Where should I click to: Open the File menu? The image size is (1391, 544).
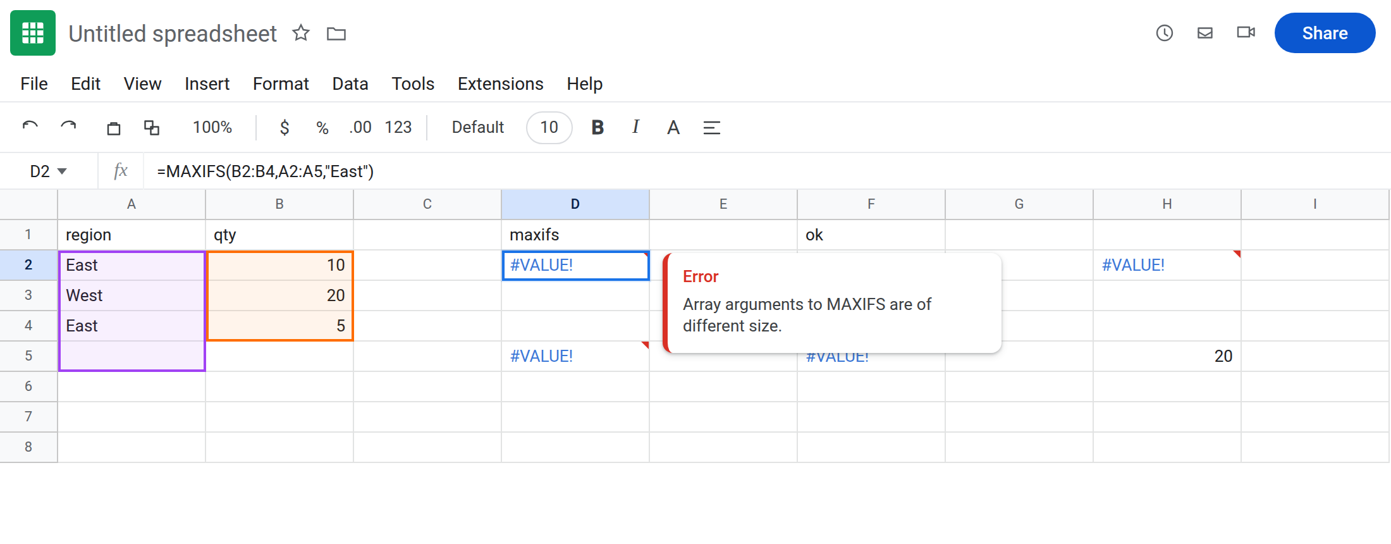coord(34,83)
